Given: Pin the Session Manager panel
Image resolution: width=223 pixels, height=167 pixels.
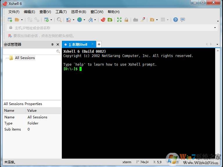Looking at the screenshot, I should coord(52,45).
